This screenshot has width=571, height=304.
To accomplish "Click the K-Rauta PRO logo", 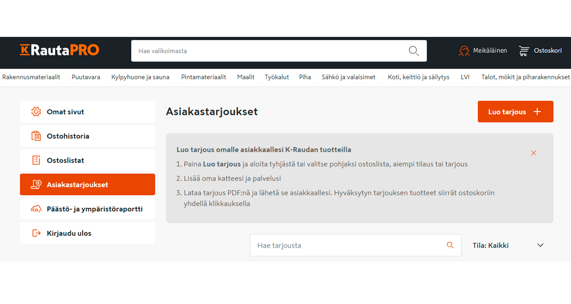I will click(59, 50).
